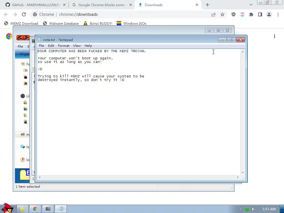Image resolution: width=284 pixels, height=213 pixels.
Task: Click Chrome logo on Downloads page
Action: pyautogui.click(x=9, y=36)
